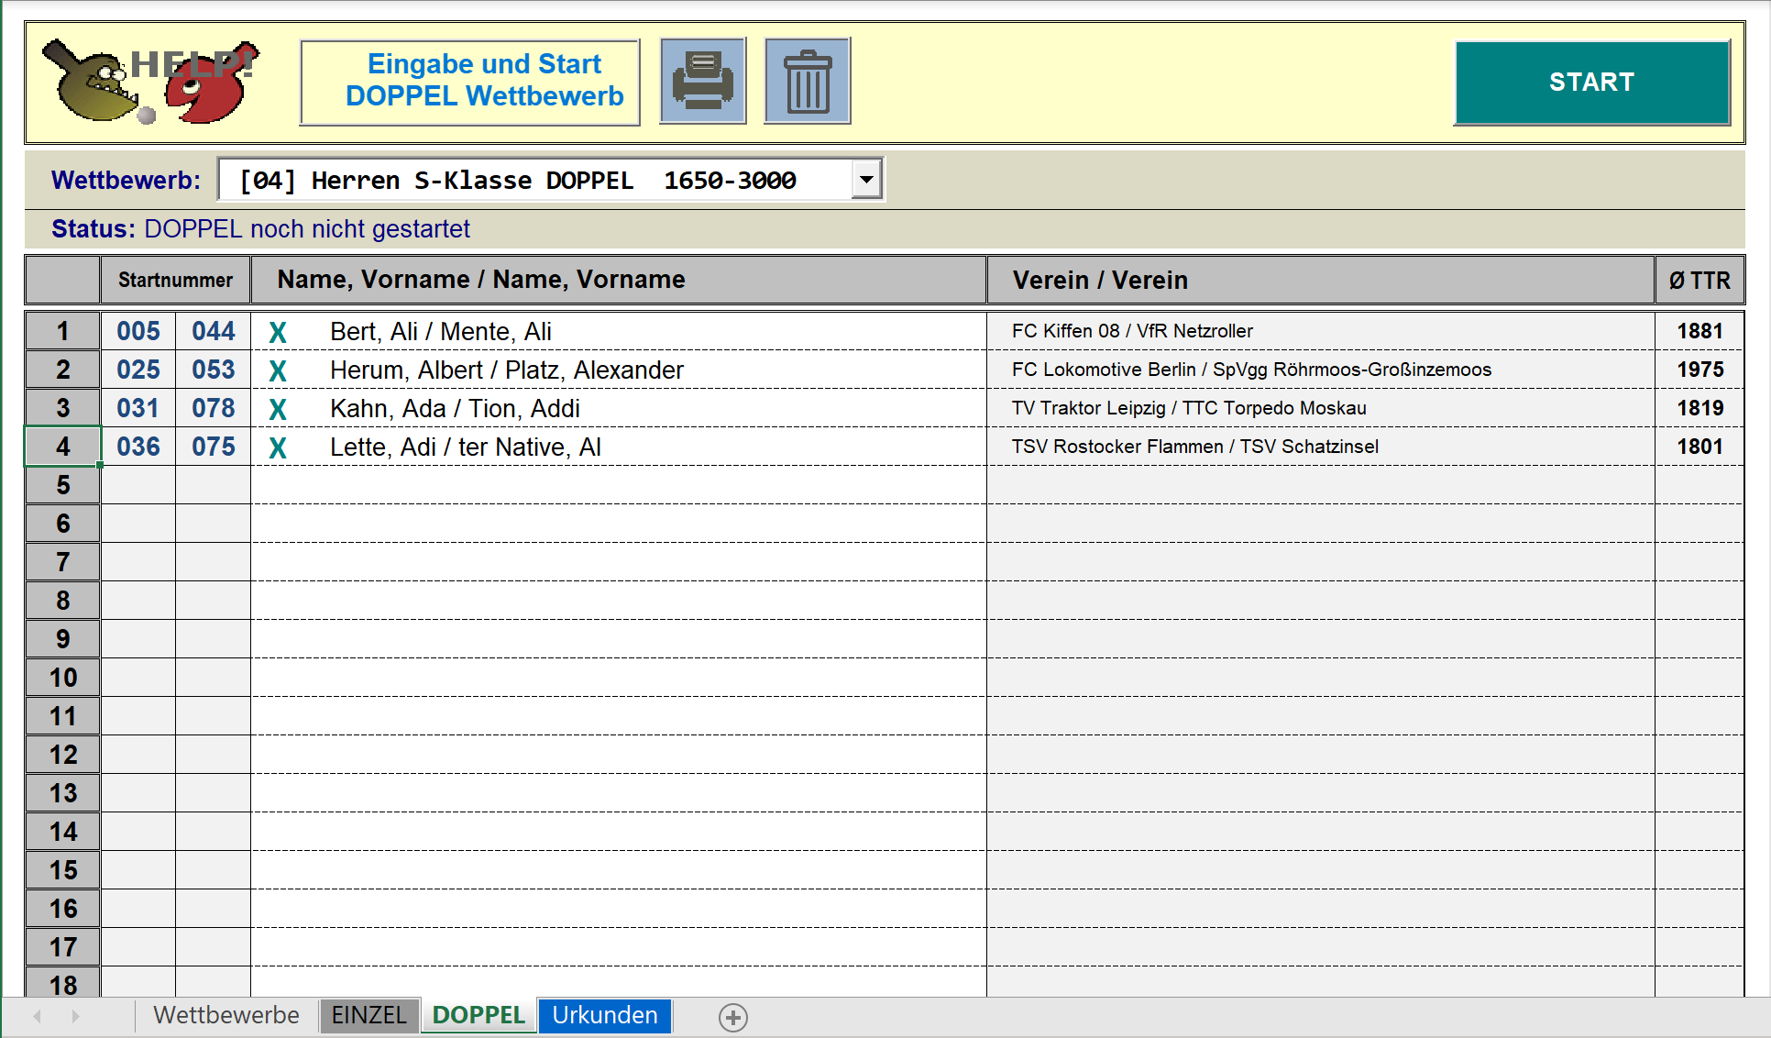This screenshot has width=1771, height=1038.
Task: Toggle X mark for Kahn, Ada pair
Action: click(278, 409)
